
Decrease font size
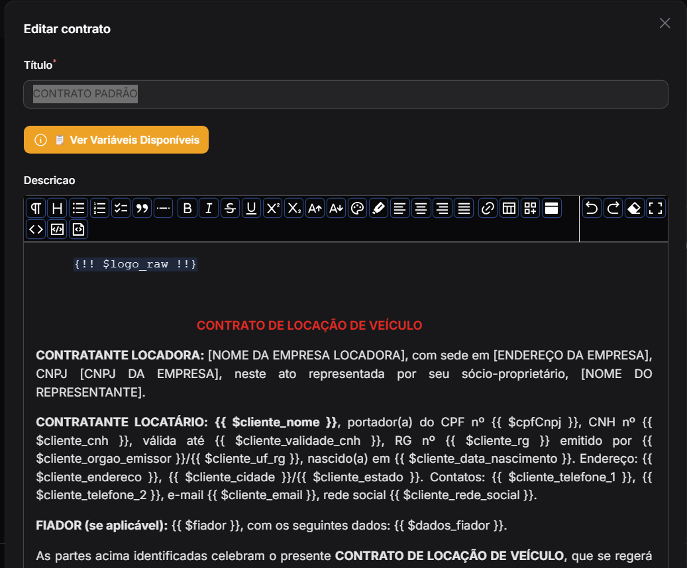point(336,208)
